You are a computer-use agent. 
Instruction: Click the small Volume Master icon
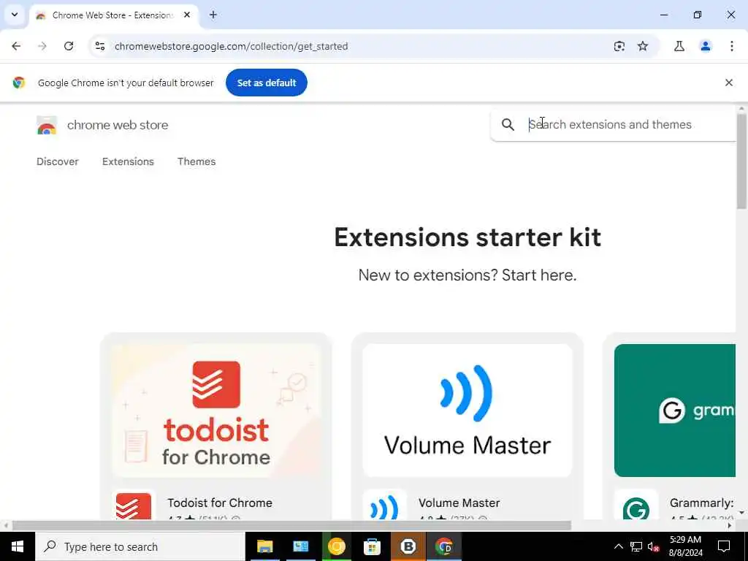point(384,506)
